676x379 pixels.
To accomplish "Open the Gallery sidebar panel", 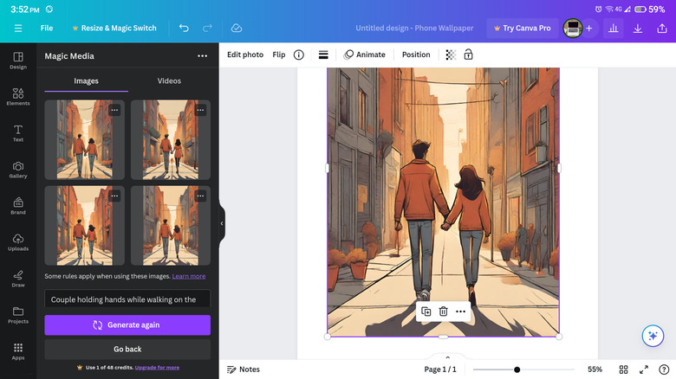I will pyautogui.click(x=18, y=170).
